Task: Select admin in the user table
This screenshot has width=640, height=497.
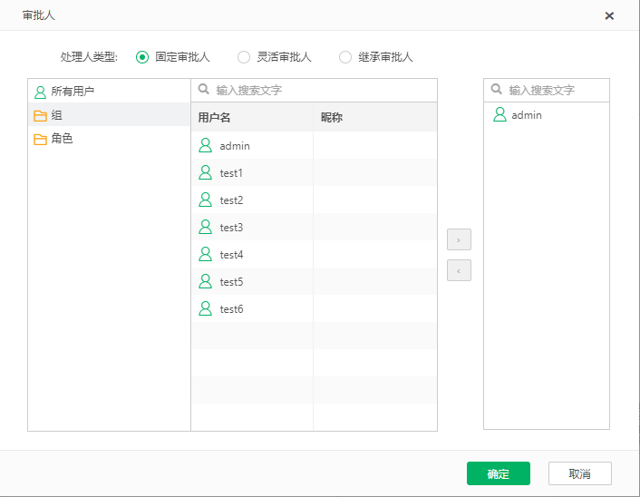Action: coord(235,146)
